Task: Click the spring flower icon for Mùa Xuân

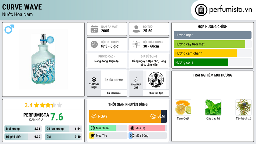Action: pos(93,128)
